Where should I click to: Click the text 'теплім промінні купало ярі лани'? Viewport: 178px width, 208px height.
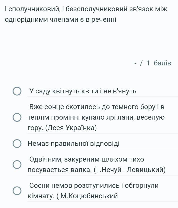click(x=81, y=117)
